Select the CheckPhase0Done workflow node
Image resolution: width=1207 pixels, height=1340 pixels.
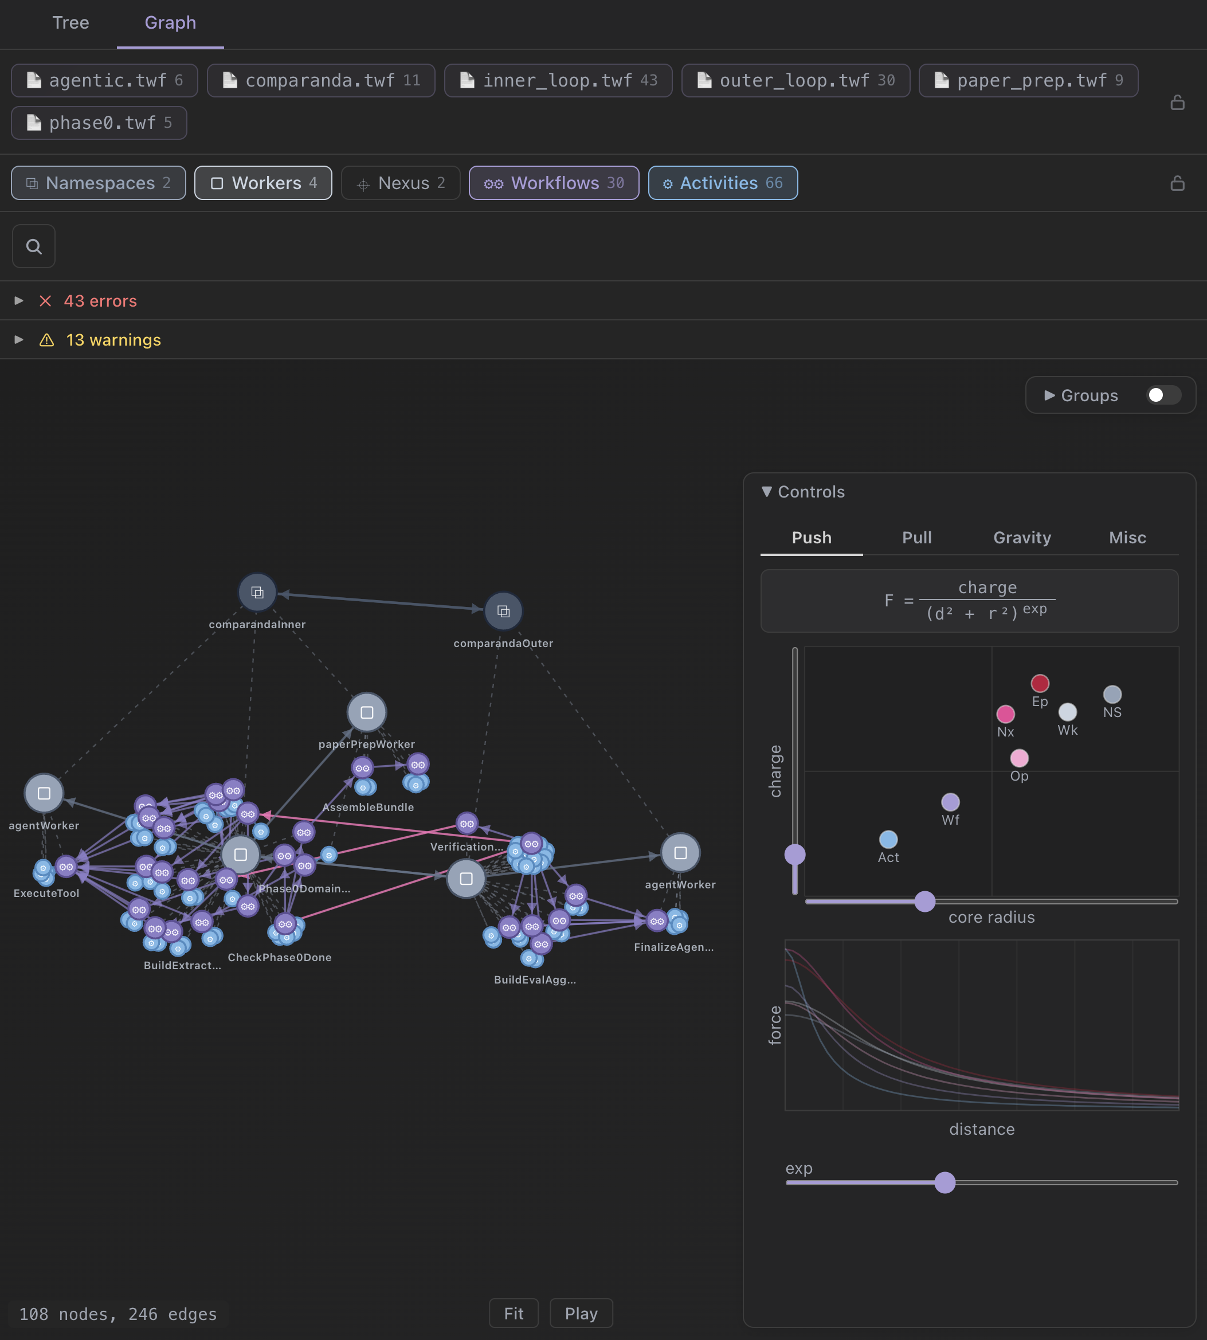click(x=284, y=924)
